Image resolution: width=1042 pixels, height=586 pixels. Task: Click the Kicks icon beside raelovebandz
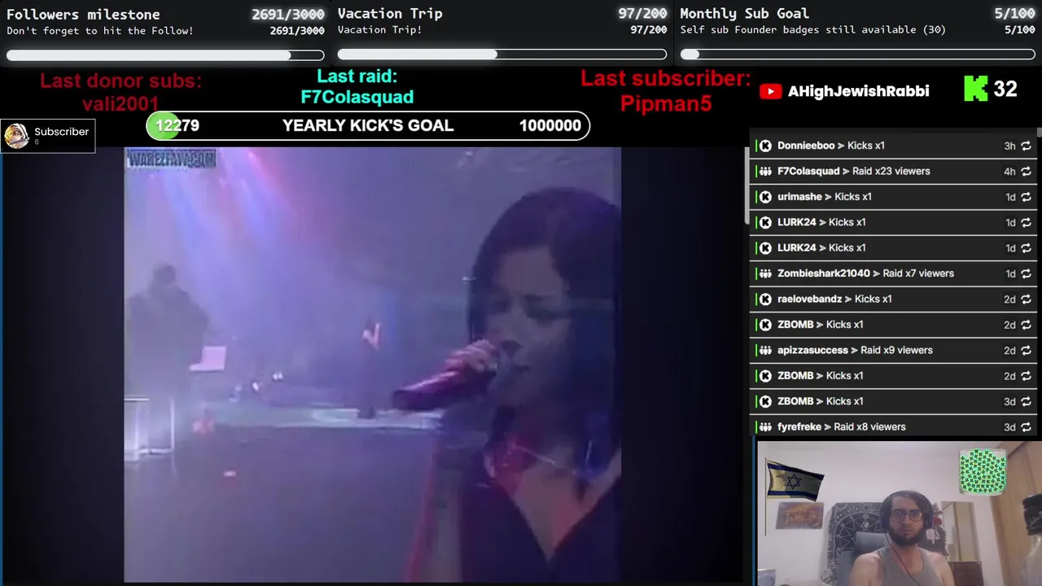pyautogui.click(x=765, y=300)
